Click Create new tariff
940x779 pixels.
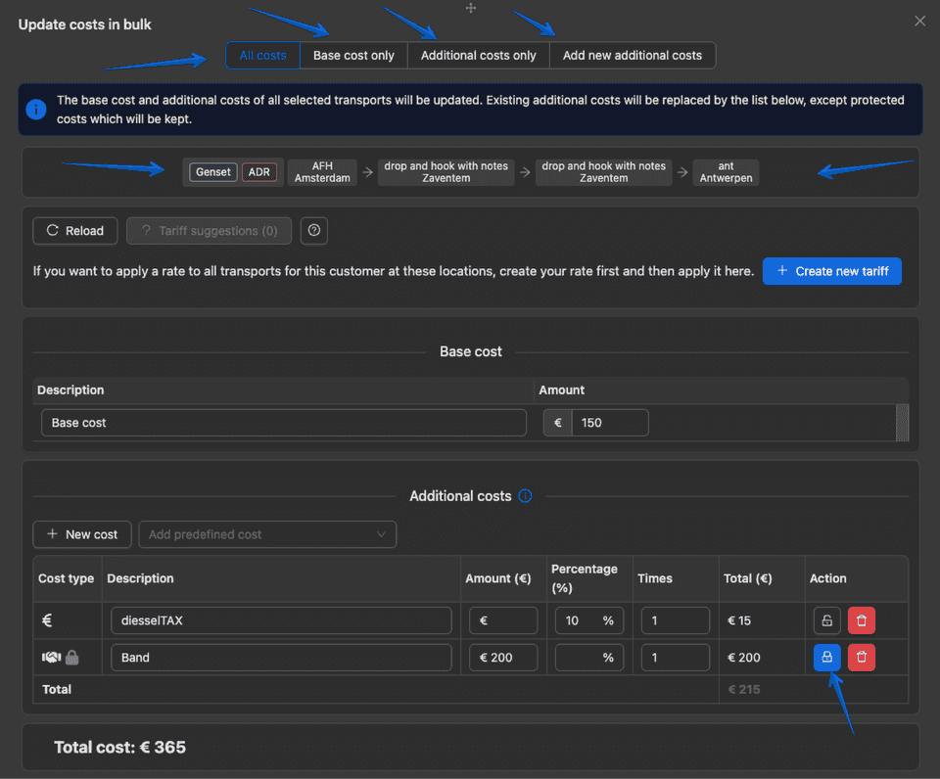[x=832, y=271]
